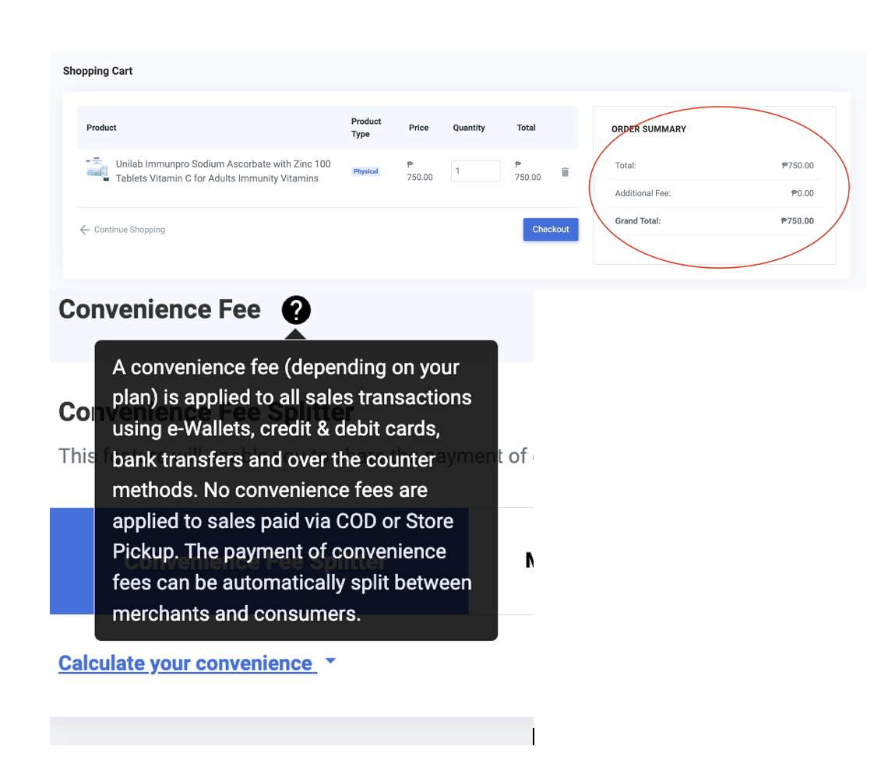The width and height of the screenshot is (888, 771).
Task: Open the Unilab Immunpro product thumbnail
Action: tap(97, 169)
